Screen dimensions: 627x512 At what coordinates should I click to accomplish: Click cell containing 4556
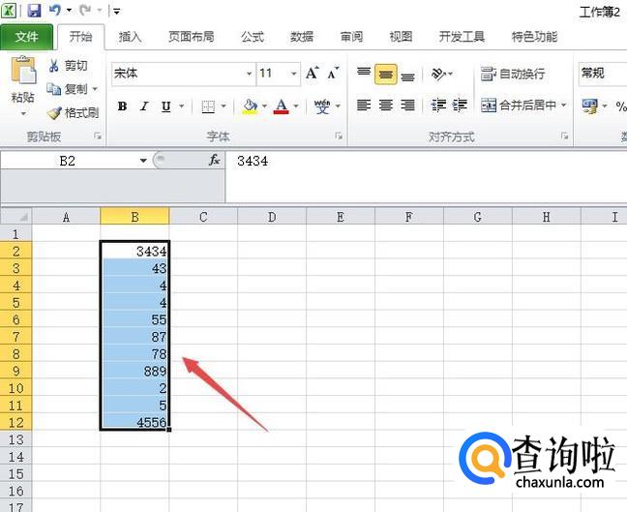[x=135, y=422]
